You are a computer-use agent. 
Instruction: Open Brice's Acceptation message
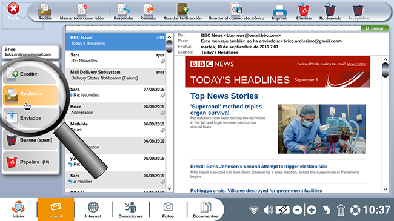(x=115, y=111)
